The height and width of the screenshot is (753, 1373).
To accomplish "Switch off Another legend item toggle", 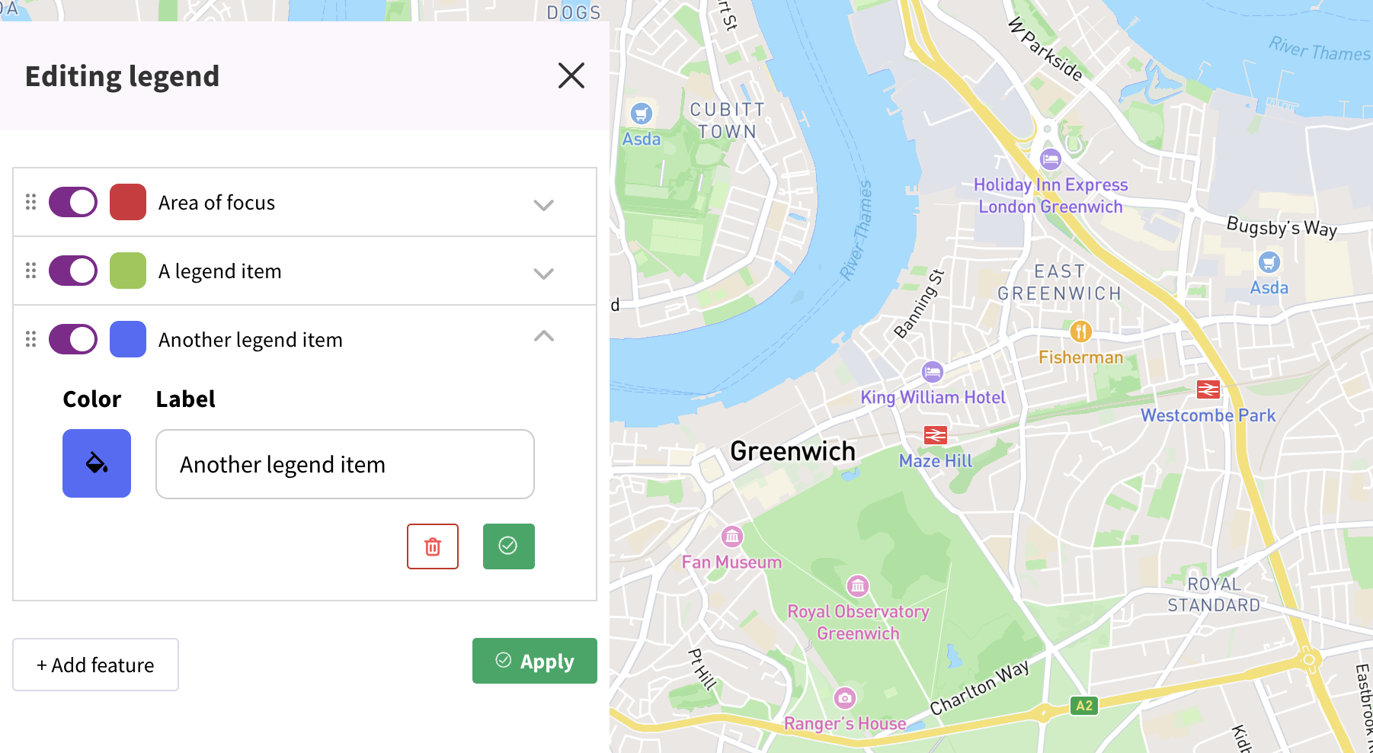I will coord(73,339).
